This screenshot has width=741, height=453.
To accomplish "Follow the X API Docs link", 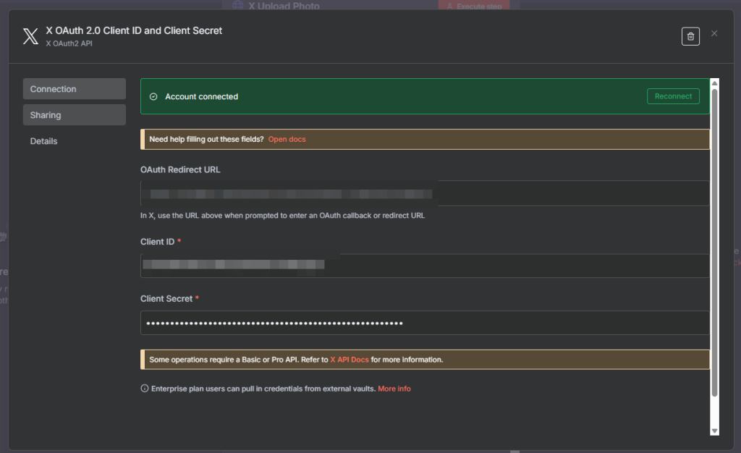I will click(350, 360).
